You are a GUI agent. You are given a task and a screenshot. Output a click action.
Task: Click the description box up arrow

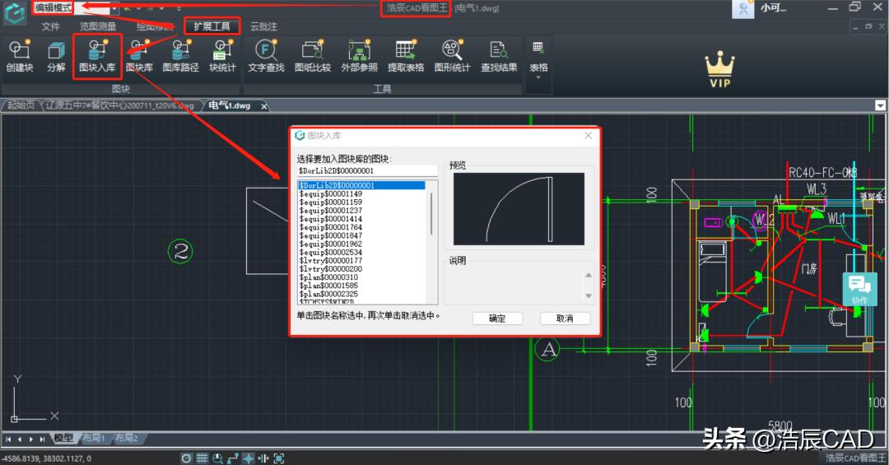[x=589, y=275]
